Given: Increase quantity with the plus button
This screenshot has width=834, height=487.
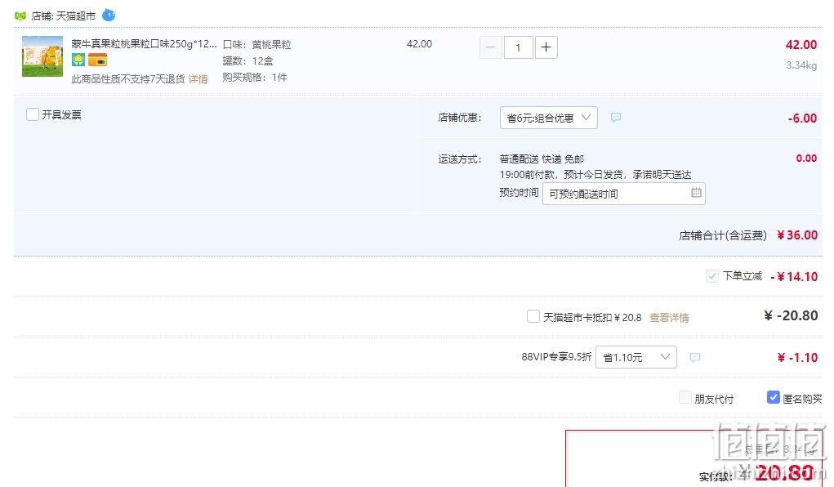Looking at the screenshot, I should (546, 47).
